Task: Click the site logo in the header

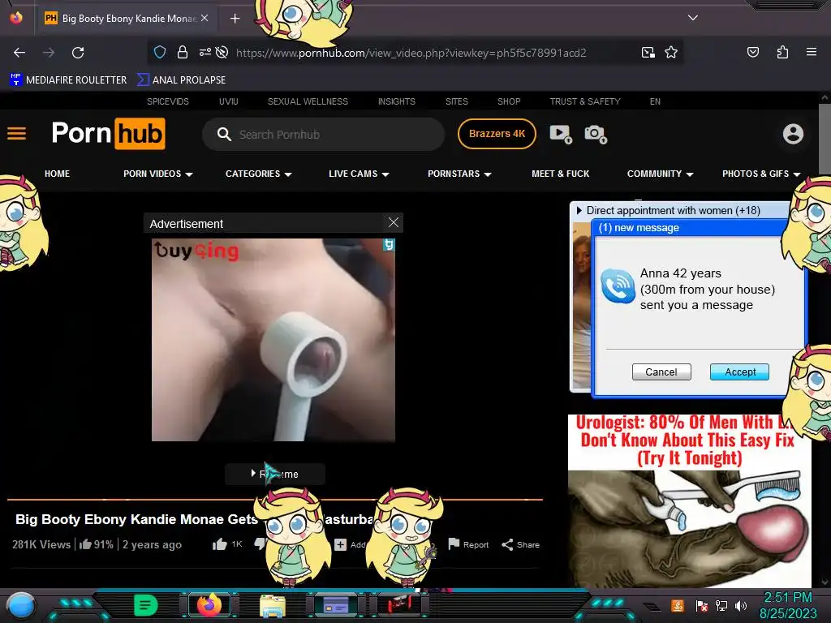Action: pyautogui.click(x=108, y=134)
